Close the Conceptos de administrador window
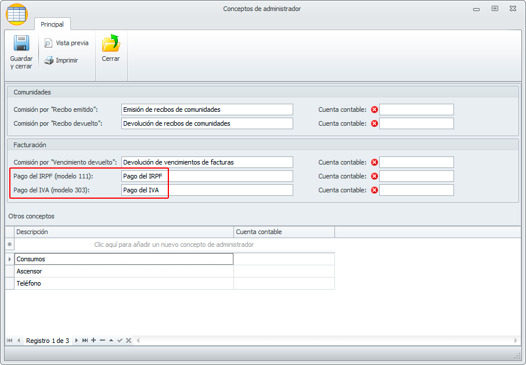Viewport: 526px width, 365px height. (513, 9)
